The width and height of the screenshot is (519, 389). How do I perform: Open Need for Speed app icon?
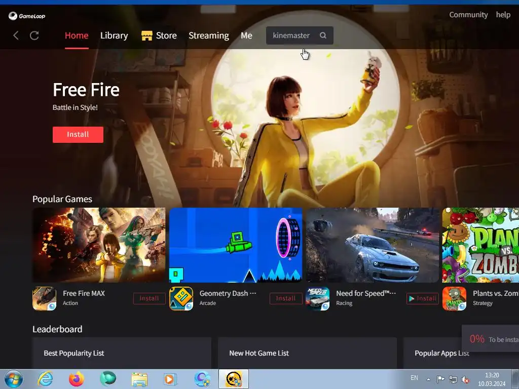click(317, 298)
